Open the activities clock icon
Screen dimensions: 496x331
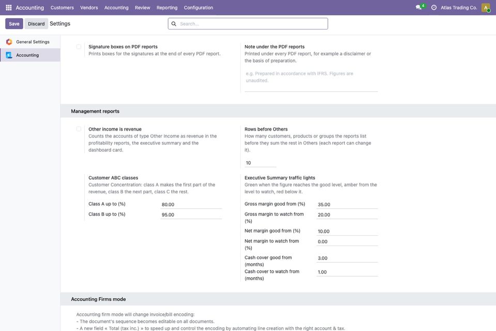[434, 7]
